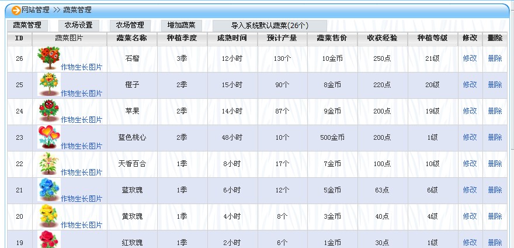Image resolution: width=514 pixels, height=248 pixels.
Task: Open the 农场管理 tab
Action: (x=130, y=25)
